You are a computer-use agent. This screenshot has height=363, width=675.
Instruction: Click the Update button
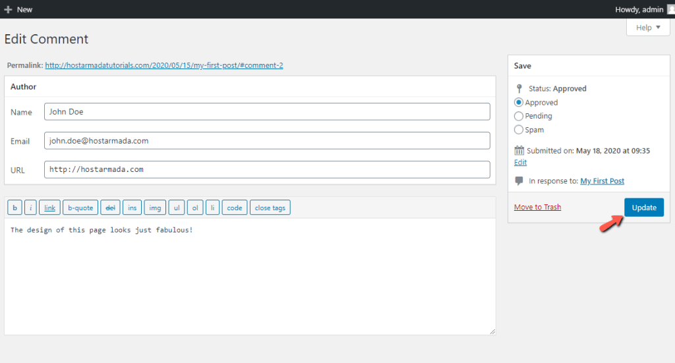644,208
